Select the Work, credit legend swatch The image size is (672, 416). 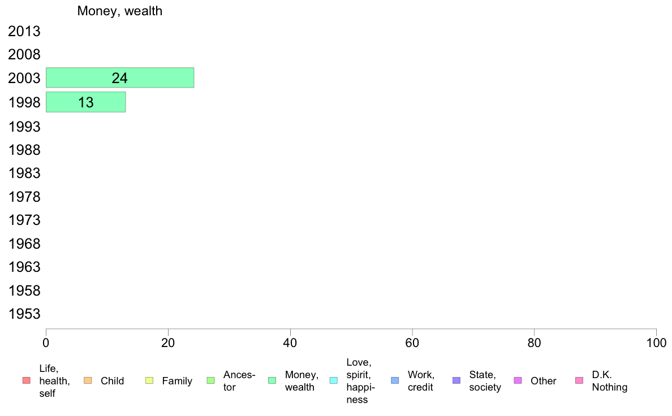click(395, 380)
